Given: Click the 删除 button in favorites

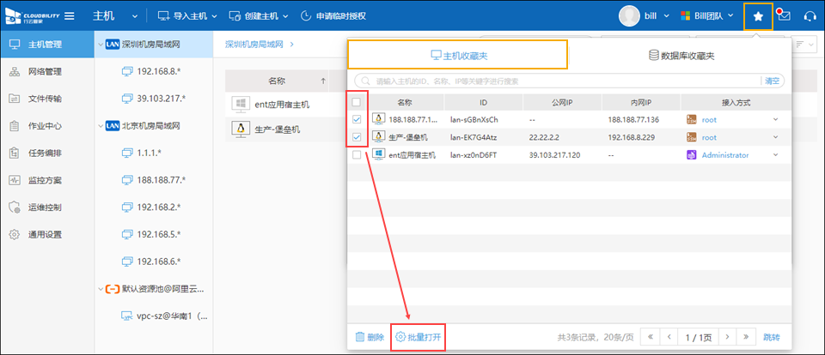Looking at the screenshot, I should coord(370,337).
